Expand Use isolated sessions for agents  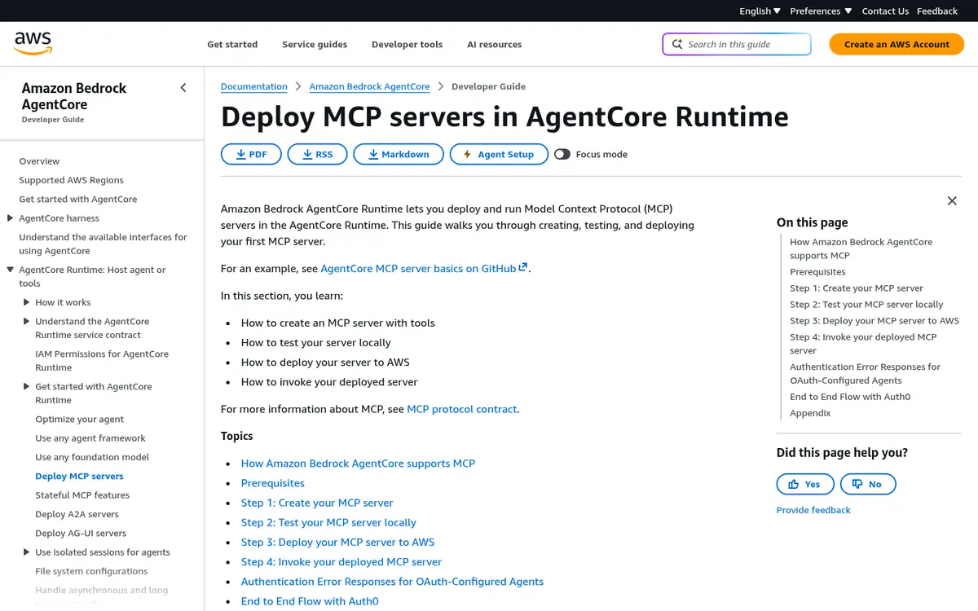[x=26, y=552]
